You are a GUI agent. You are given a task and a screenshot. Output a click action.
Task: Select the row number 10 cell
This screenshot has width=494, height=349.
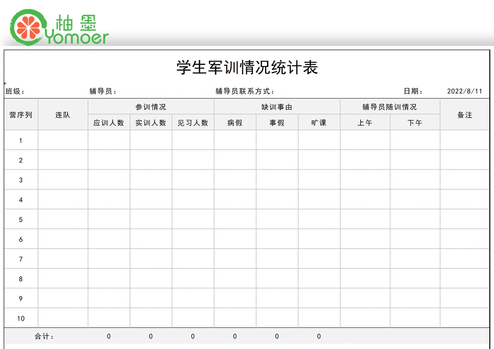tap(21, 318)
